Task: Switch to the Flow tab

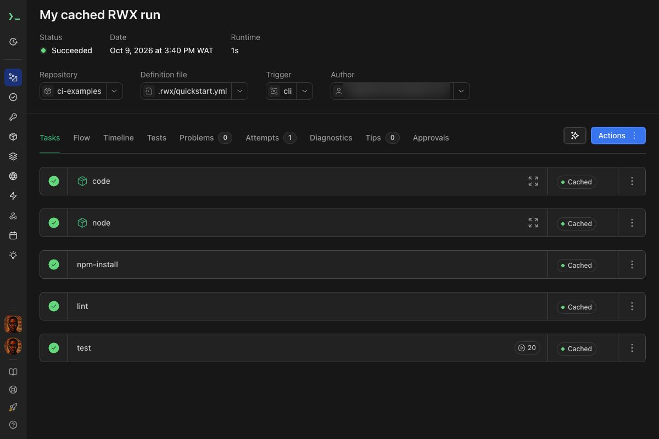Action: point(82,138)
